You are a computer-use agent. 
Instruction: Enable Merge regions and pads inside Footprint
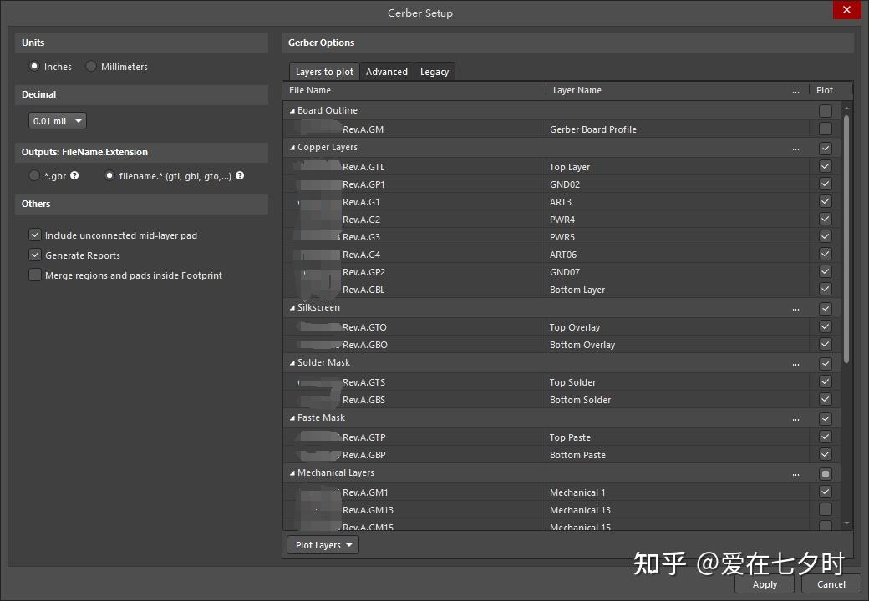[35, 275]
